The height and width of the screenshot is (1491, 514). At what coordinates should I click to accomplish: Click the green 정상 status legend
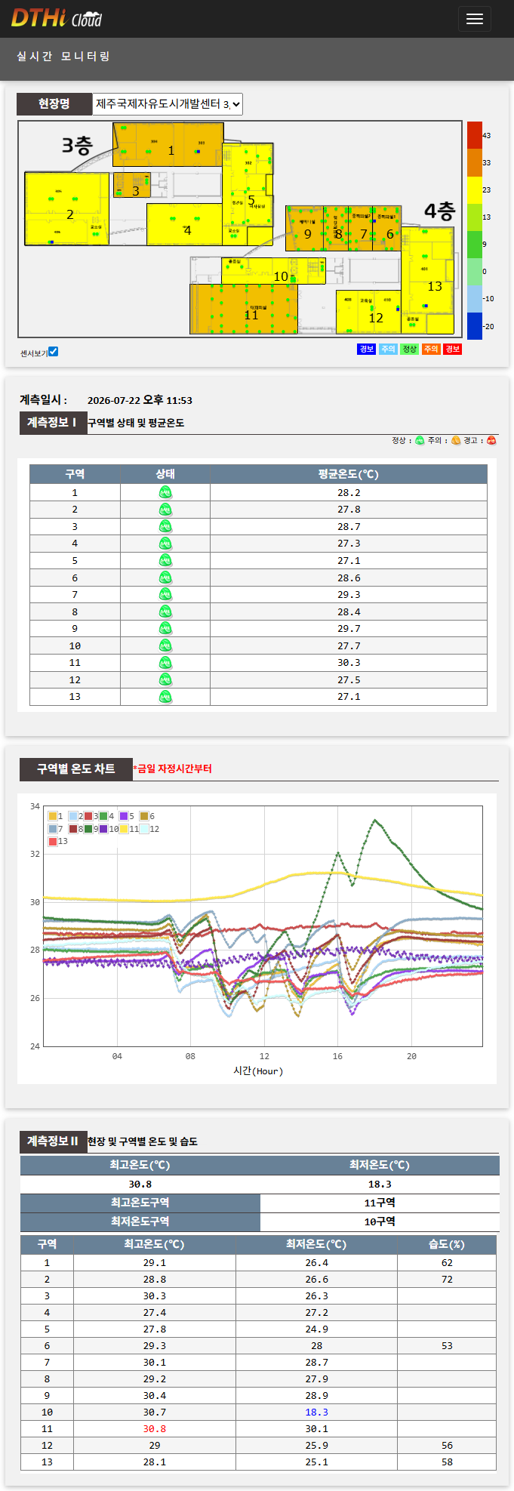coord(409,349)
